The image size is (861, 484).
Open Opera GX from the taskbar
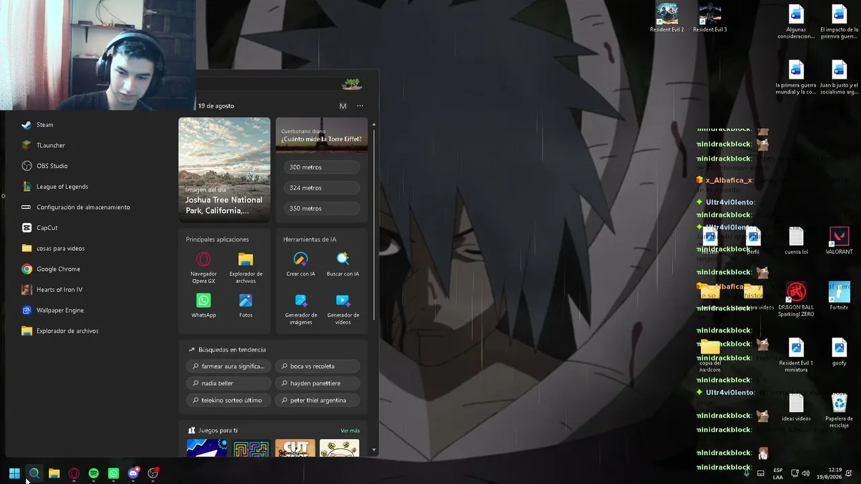click(74, 473)
